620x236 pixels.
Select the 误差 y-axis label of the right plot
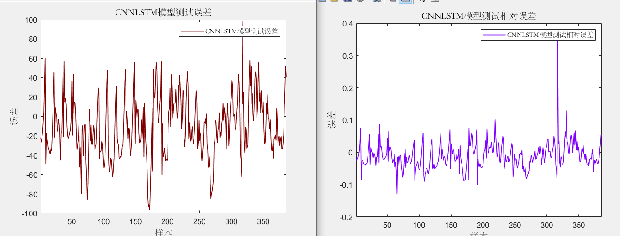point(332,119)
